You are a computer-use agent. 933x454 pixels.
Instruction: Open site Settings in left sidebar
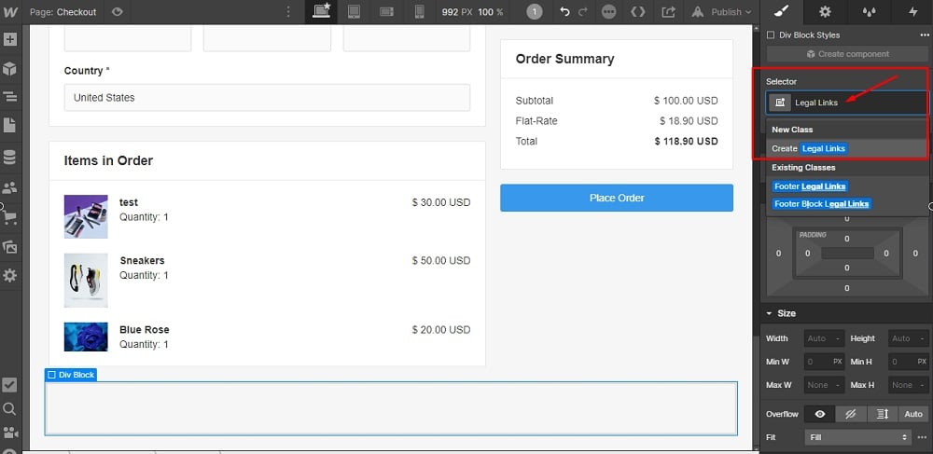(x=10, y=276)
